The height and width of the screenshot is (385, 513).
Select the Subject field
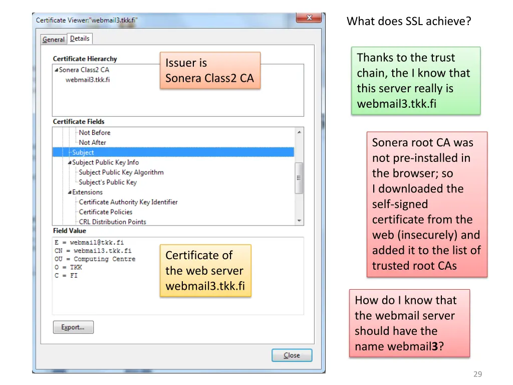coord(83,152)
